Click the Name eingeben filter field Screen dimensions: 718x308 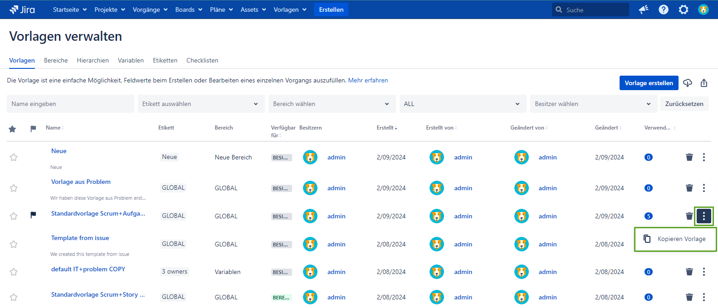tap(70, 104)
